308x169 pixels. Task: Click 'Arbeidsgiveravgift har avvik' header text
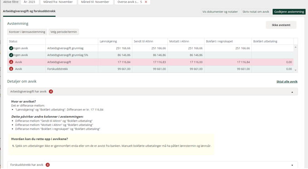[28, 92]
